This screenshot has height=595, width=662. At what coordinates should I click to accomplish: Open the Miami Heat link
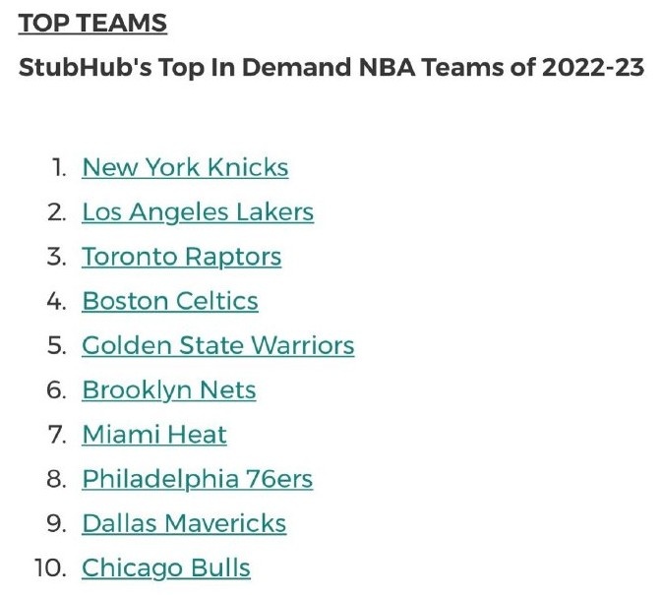154,435
